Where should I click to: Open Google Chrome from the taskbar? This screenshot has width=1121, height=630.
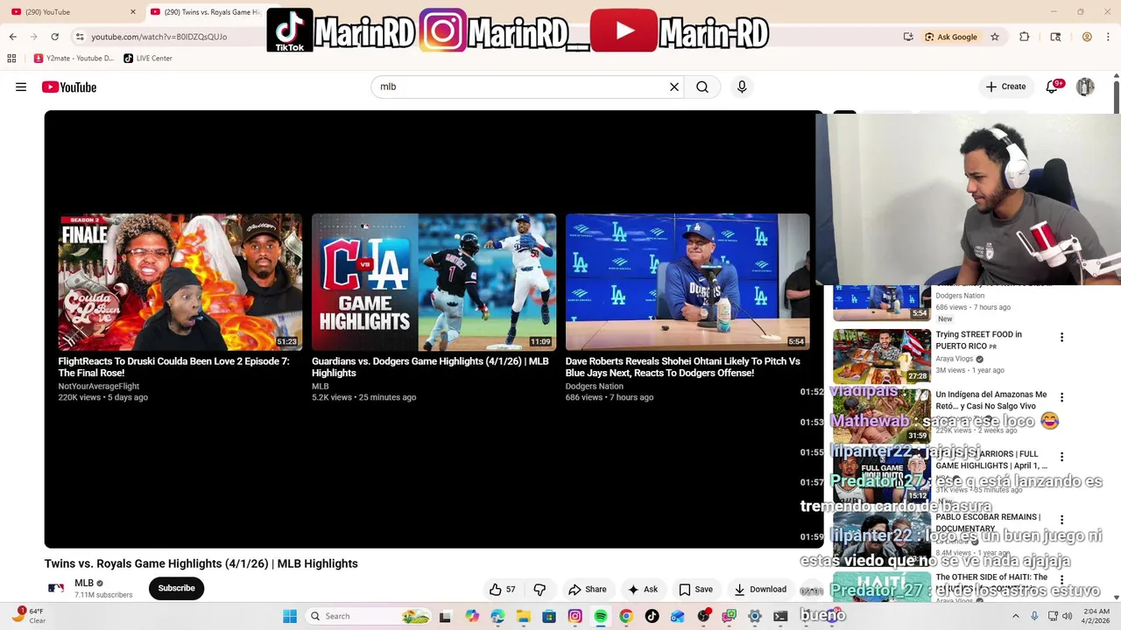click(625, 616)
